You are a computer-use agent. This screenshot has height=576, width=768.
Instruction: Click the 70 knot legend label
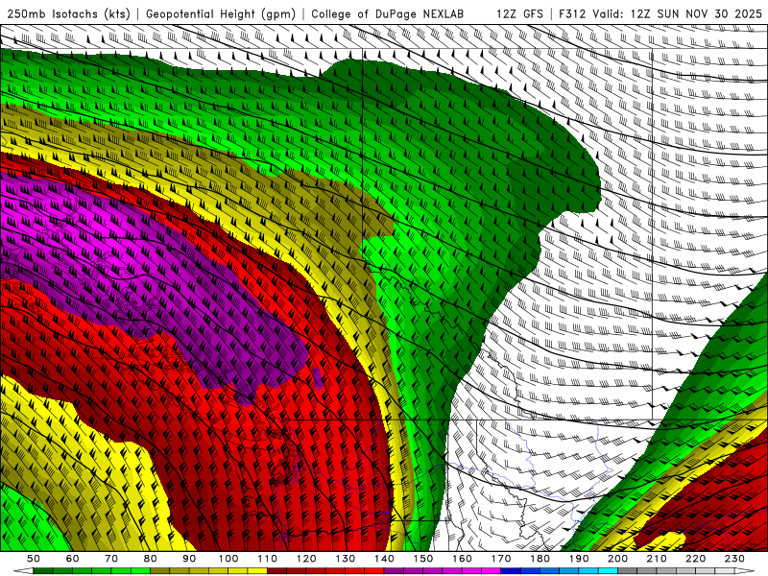[111, 559]
